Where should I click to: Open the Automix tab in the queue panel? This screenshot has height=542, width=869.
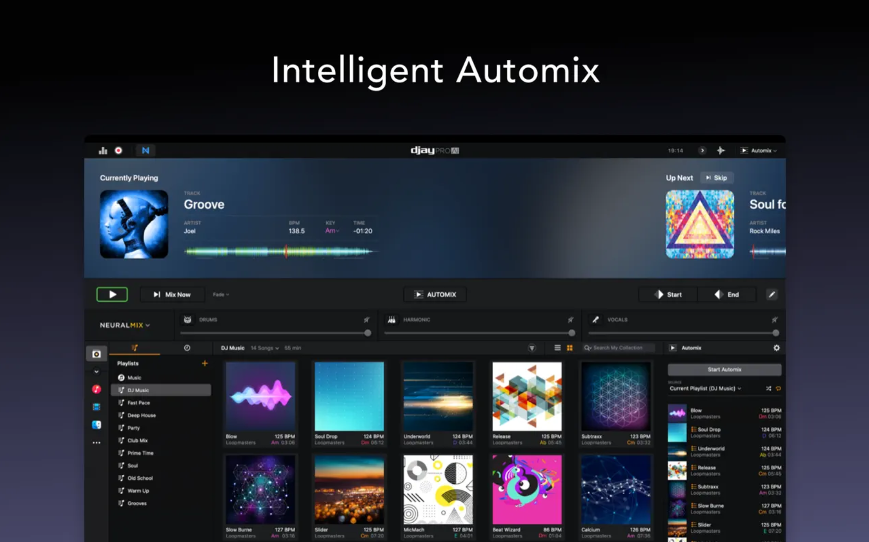pos(686,348)
